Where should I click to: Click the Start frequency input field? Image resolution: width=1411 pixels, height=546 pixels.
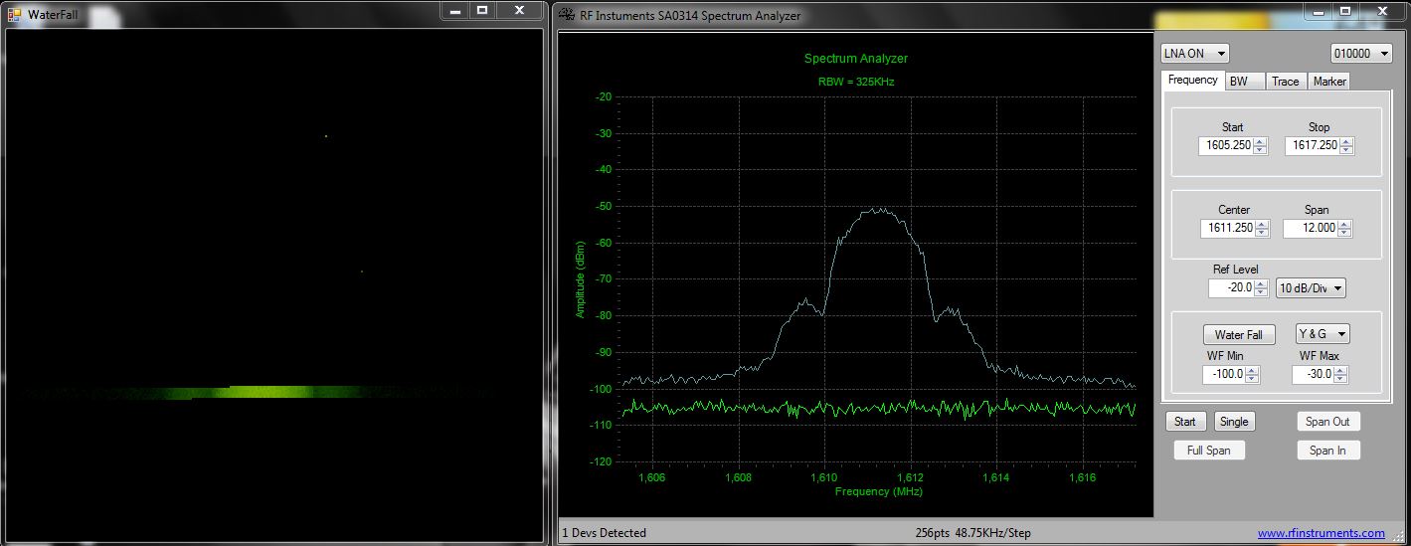[1225, 146]
